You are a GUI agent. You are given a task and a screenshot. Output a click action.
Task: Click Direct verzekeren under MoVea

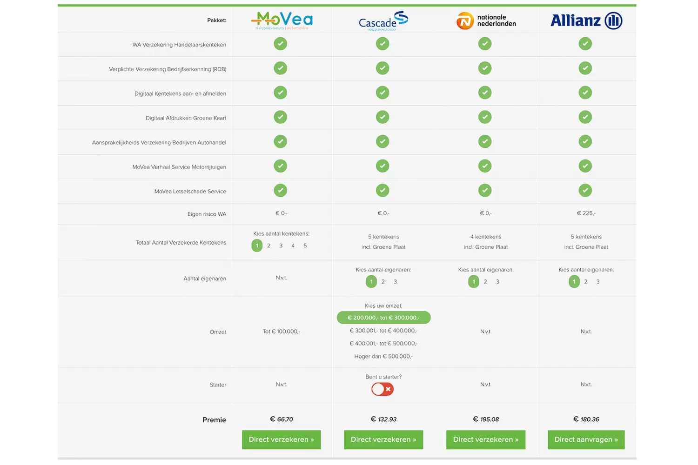pos(281,439)
